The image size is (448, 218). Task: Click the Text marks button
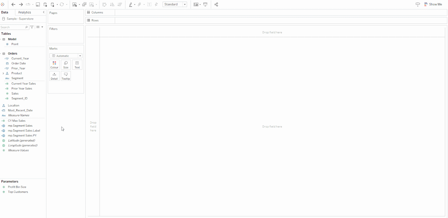click(x=77, y=65)
